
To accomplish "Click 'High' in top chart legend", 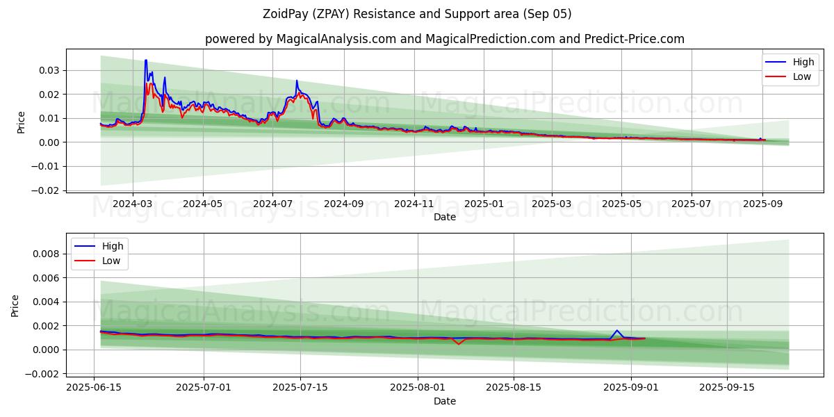I will (x=803, y=62).
